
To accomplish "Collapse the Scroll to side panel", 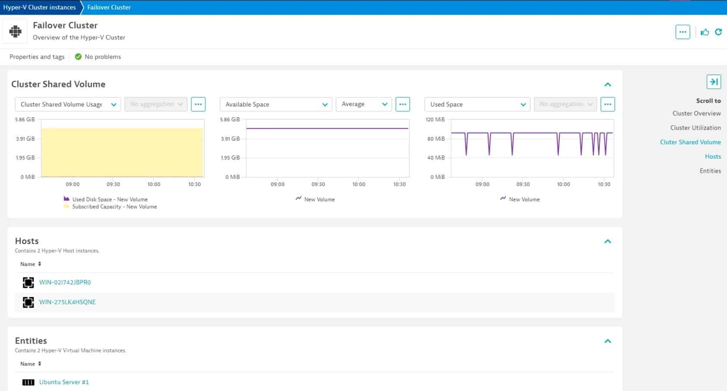I will (x=714, y=81).
